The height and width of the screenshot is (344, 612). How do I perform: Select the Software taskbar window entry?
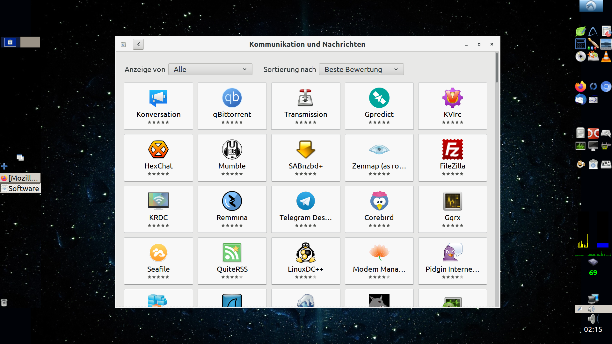click(x=20, y=189)
